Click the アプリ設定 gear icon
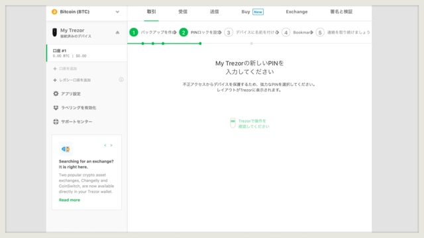 click(x=56, y=94)
